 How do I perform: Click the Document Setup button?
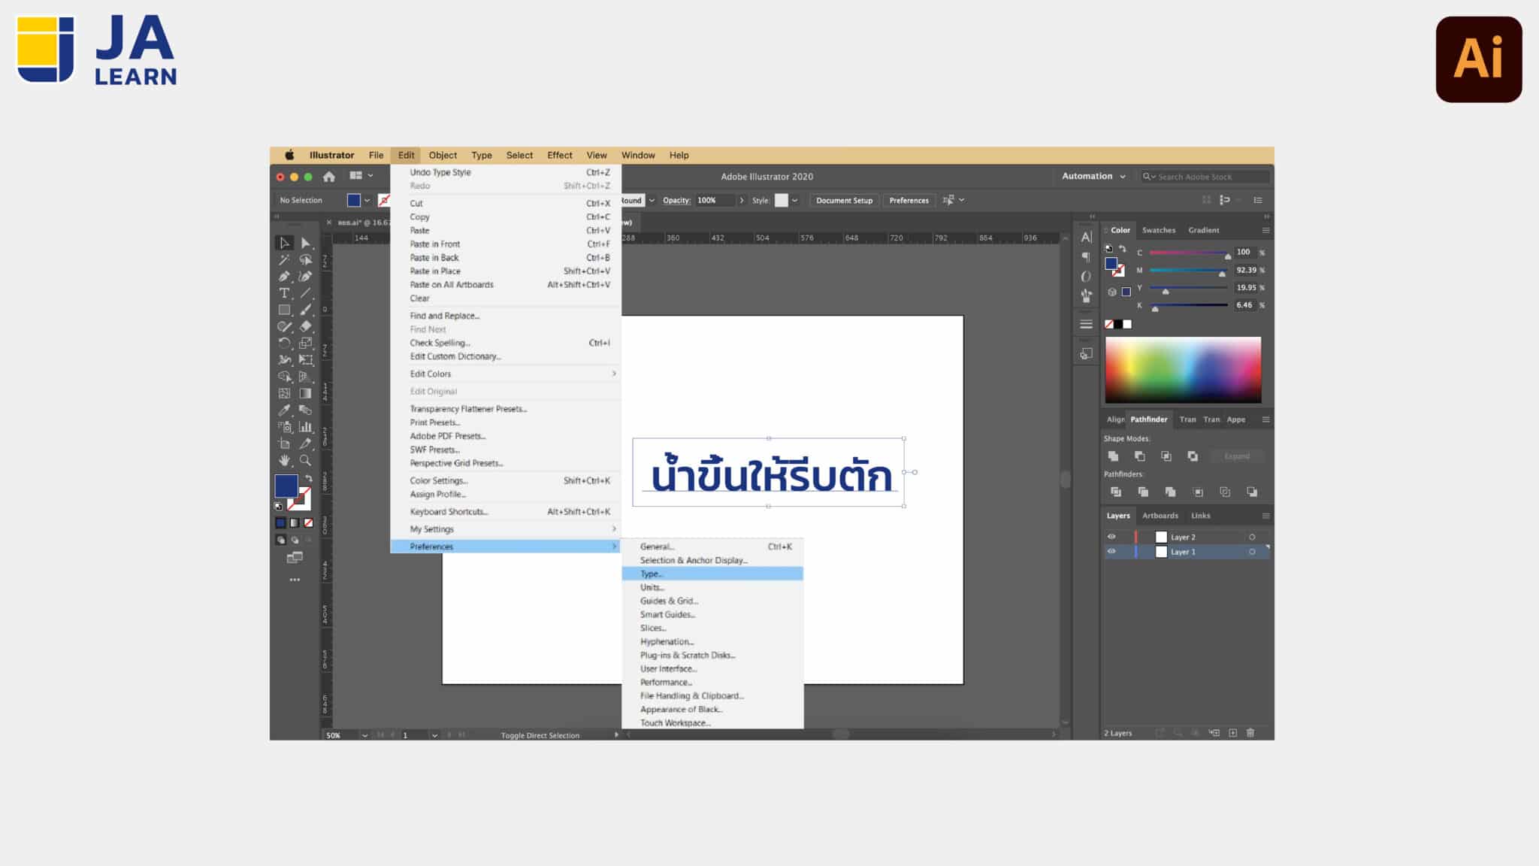[x=844, y=200]
